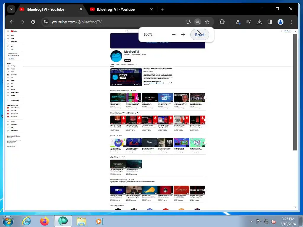The image size is (303, 227).
Task: Decrease zoom with the minus button
Action: [173, 35]
